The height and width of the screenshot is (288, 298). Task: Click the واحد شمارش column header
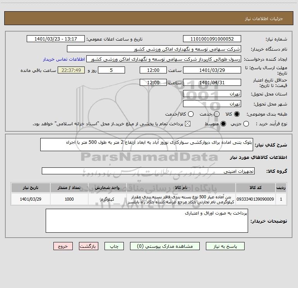pos(107,187)
